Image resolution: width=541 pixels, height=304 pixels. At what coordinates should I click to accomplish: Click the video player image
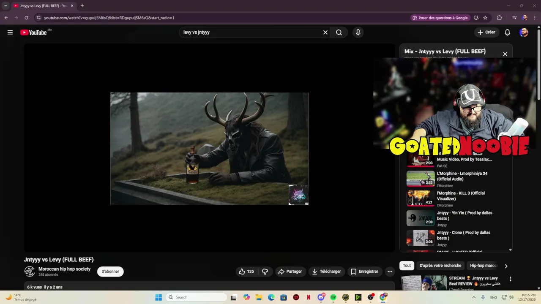209,149
